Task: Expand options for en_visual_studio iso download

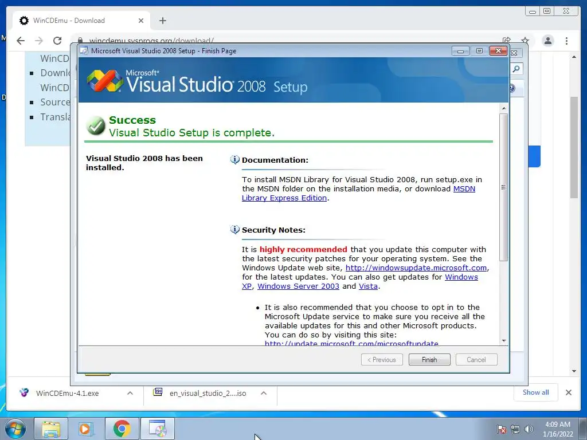Action: coord(264,393)
